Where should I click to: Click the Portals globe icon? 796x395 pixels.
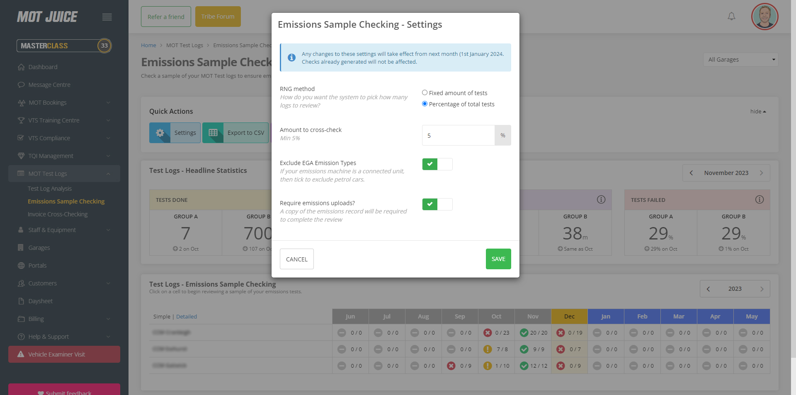tap(21, 266)
